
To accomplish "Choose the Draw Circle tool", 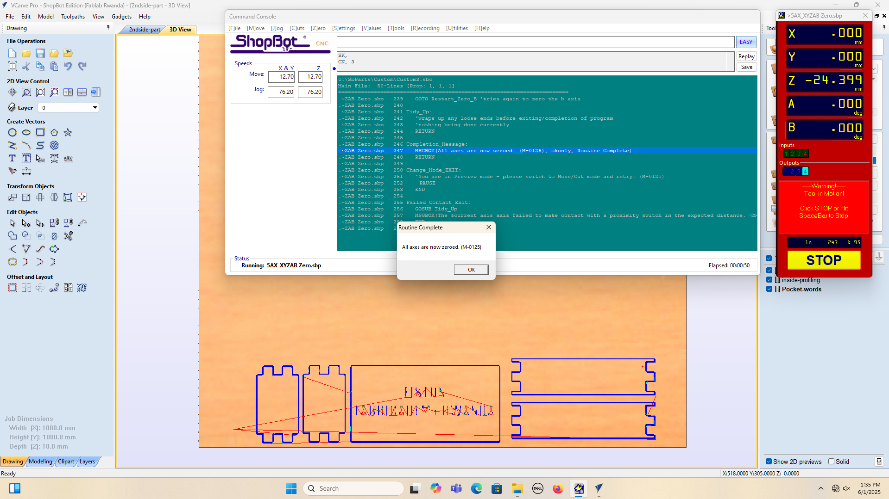I will coord(13,132).
